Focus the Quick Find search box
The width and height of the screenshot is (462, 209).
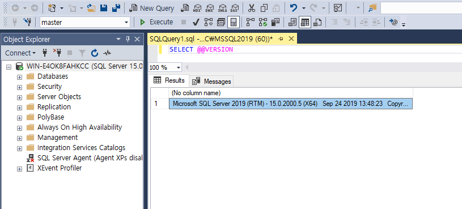pyautogui.click(x=421, y=8)
